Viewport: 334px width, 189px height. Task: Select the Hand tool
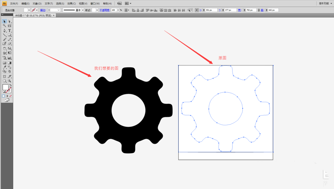5,80
